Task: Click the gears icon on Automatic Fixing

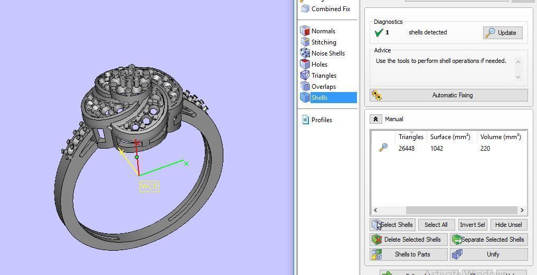Action: 376,95
